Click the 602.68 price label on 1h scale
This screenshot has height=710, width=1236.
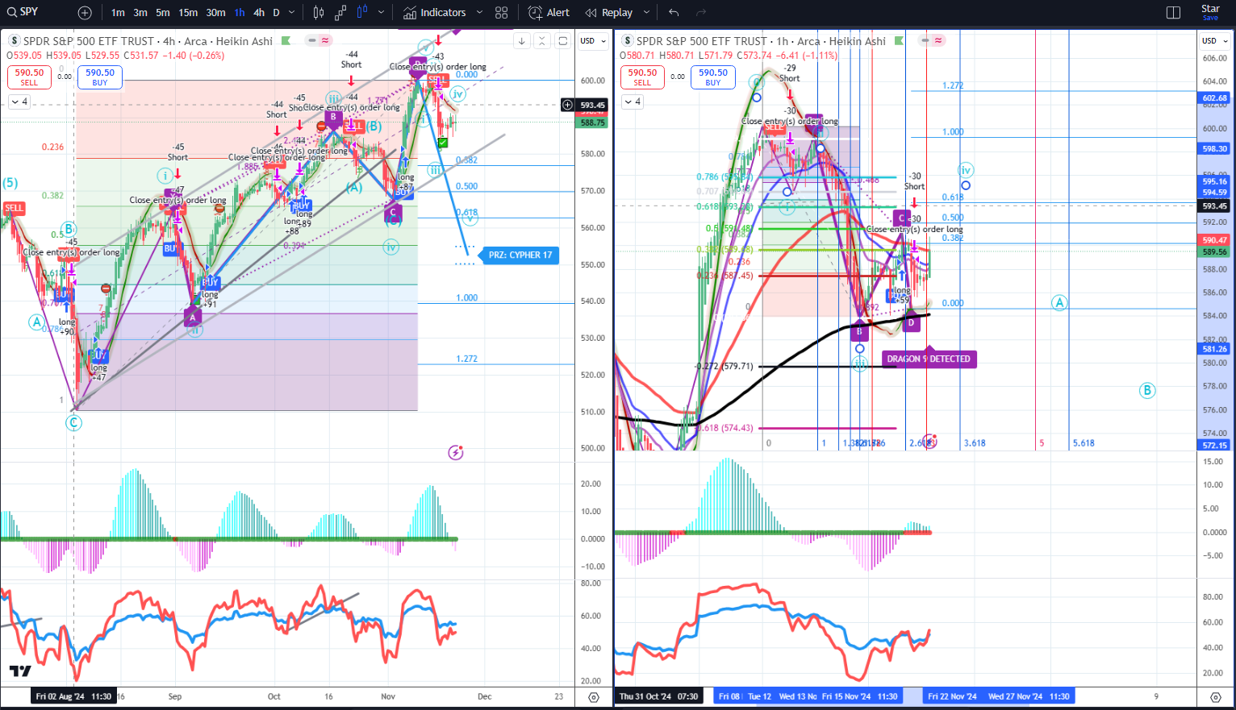1214,98
